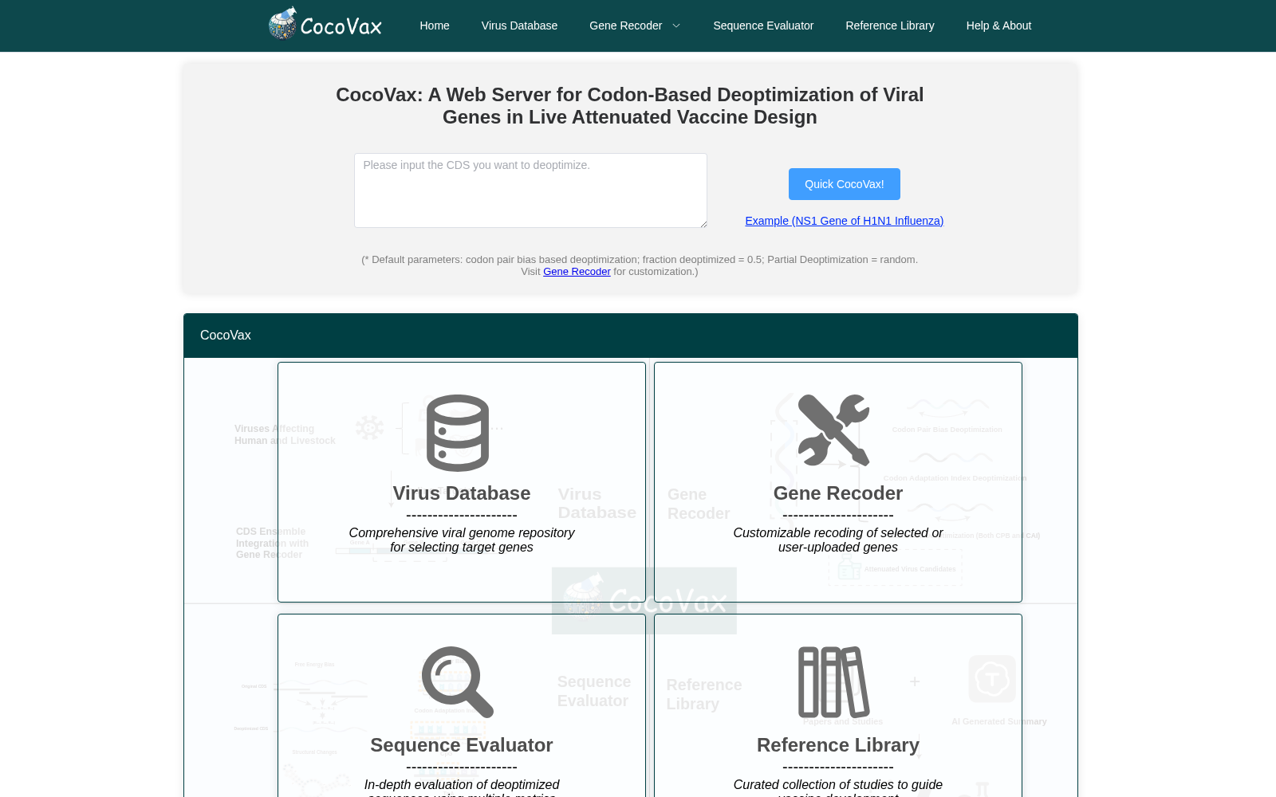This screenshot has height=797, width=1276.
Task: Open the Reference Library card title
Action: coord(838,745)
